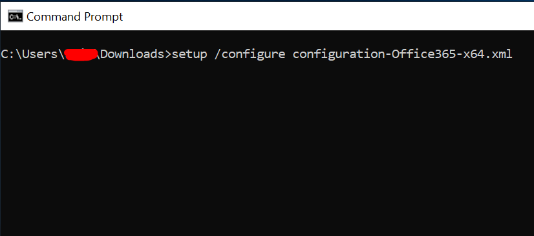Click the /configure switch text

point(250,55)
